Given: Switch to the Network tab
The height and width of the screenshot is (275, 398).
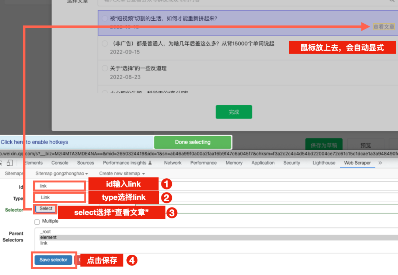Looking at the screenshot, I should pos(173,163).
